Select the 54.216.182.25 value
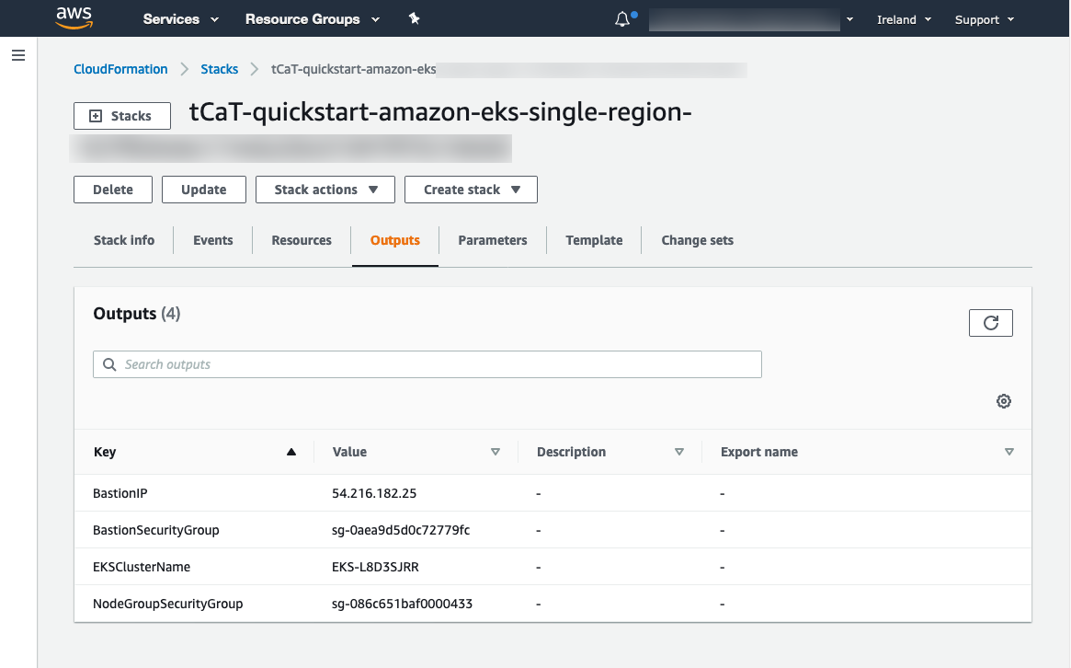The width and height of the screenshot is (1071, 668). tap(374, 493)
